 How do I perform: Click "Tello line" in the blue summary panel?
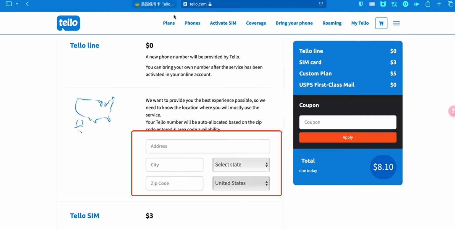pyautogui.click(x=311, y=51)
